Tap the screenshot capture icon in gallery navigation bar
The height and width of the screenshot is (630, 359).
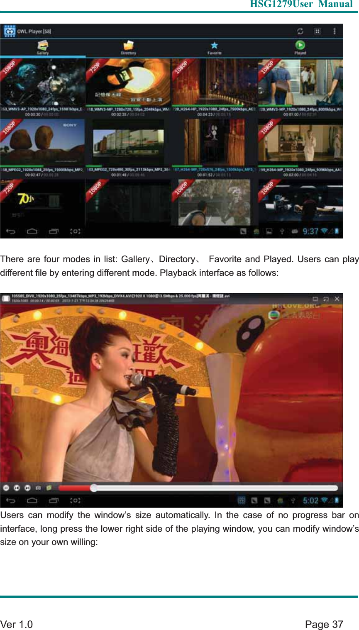[x=75, y=231]
